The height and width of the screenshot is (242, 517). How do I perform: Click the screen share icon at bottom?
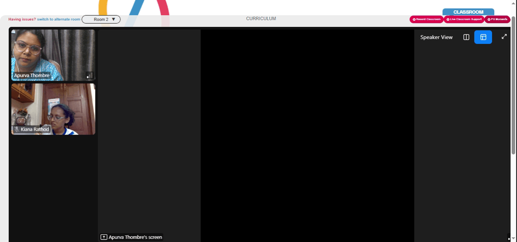pos(103,237)
